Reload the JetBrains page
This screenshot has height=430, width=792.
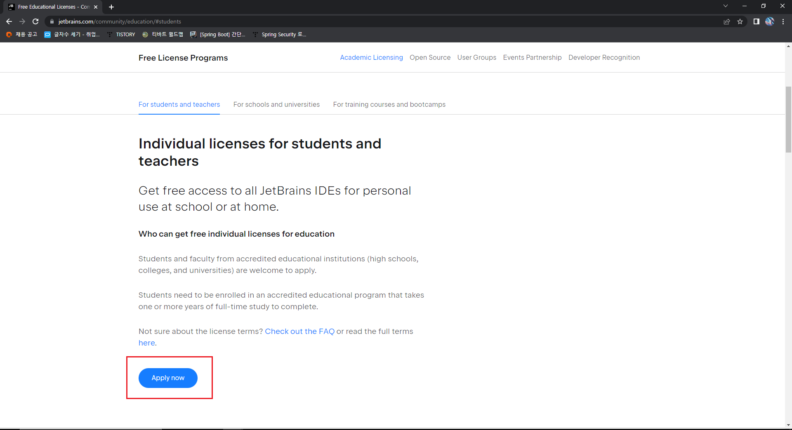pos(35,21)
